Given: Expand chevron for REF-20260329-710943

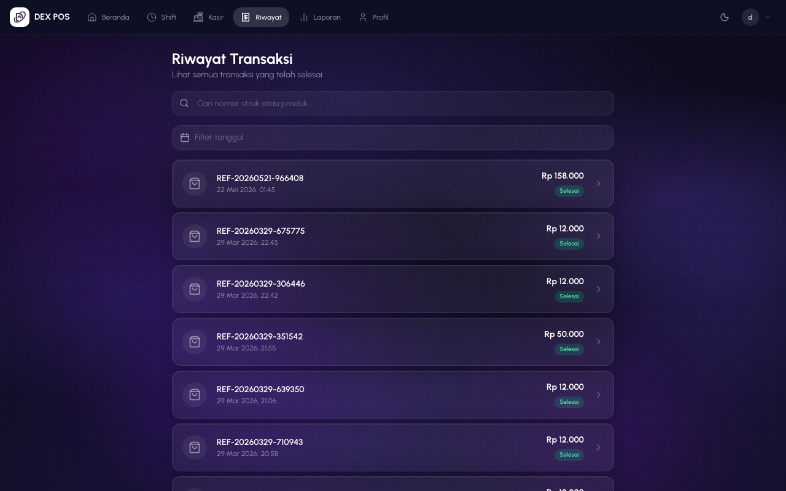Looking at the screenshot, I should (x=599, y=447).
